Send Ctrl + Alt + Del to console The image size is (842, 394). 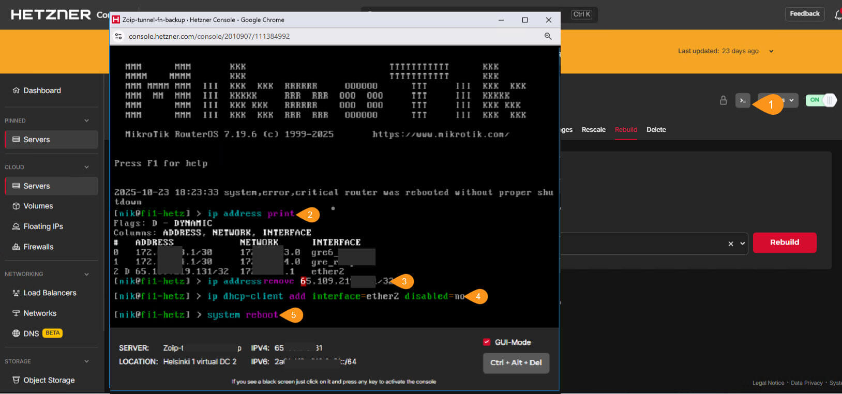[x=516, y=363]
